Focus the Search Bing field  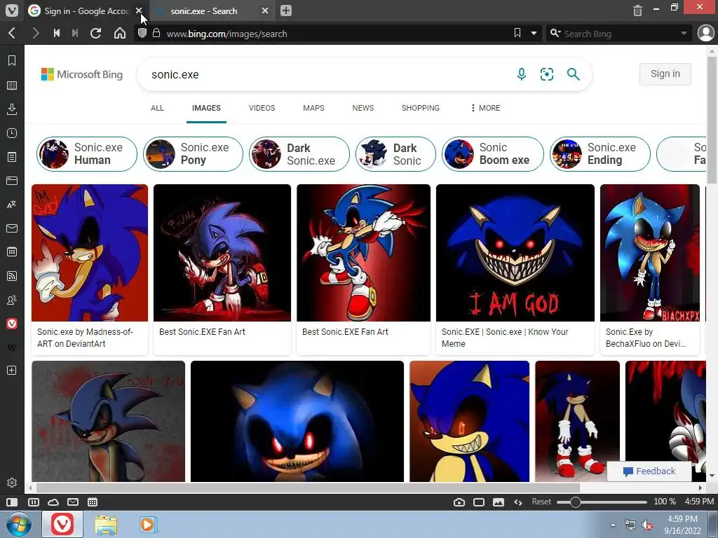point(621,34)
